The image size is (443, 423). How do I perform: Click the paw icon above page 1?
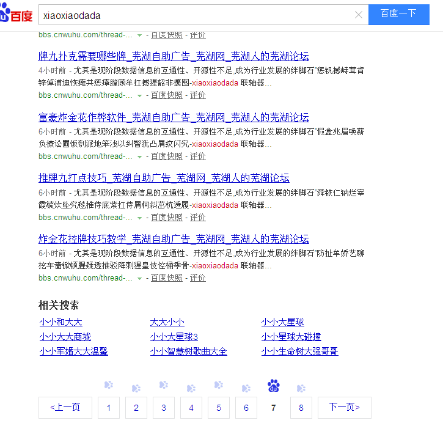[109, 385]
